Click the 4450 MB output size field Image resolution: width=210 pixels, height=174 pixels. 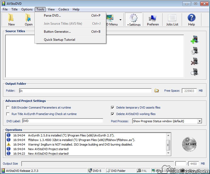(193, 164)
